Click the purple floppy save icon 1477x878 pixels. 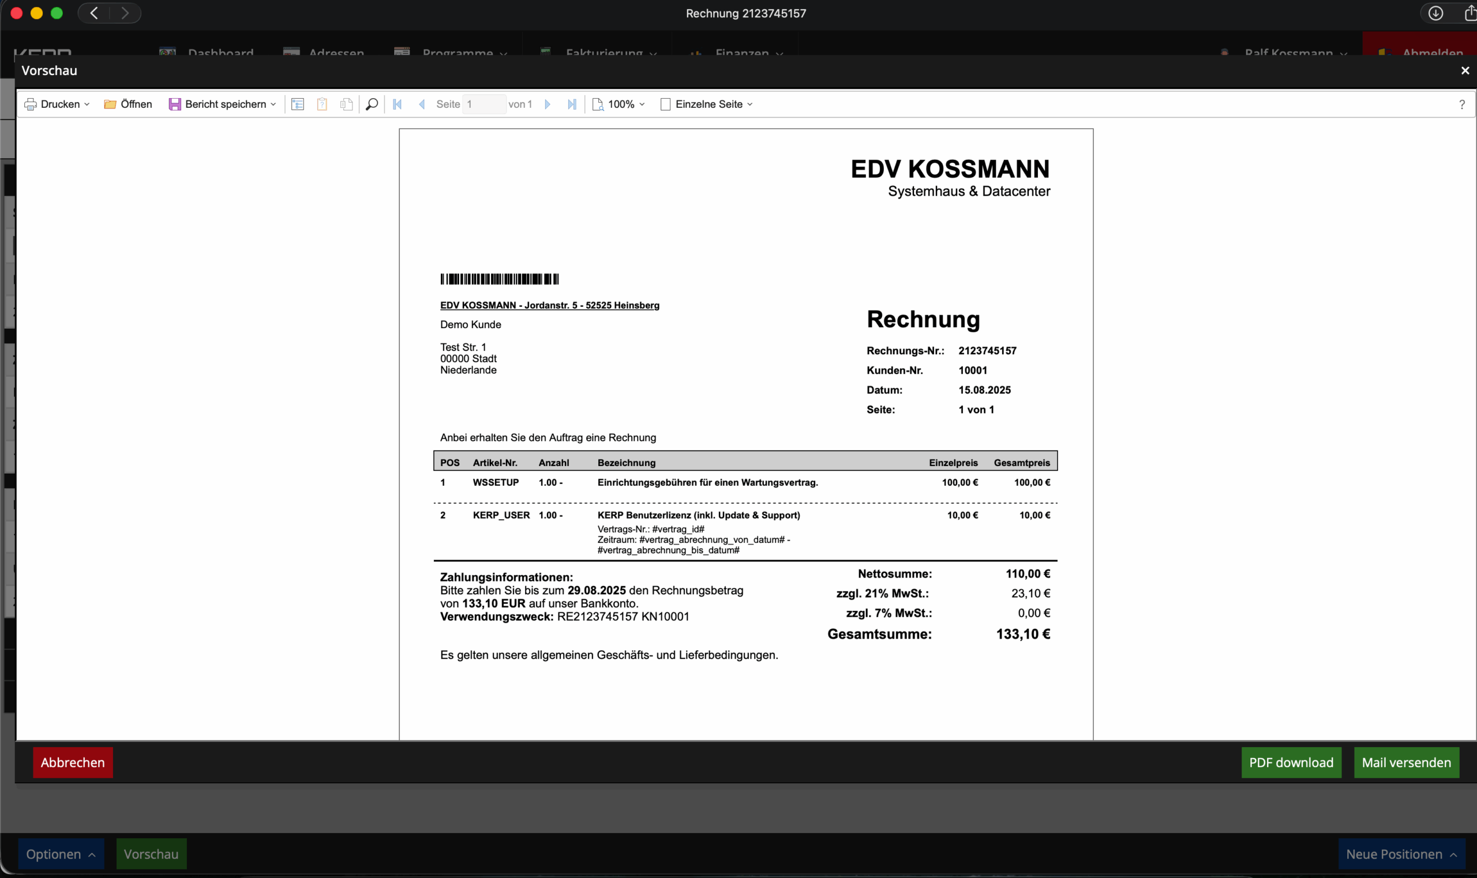(x=175, y=105)
